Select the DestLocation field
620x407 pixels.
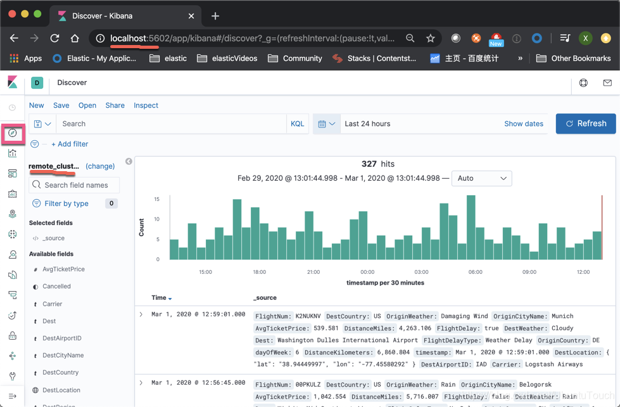[61, 390]
